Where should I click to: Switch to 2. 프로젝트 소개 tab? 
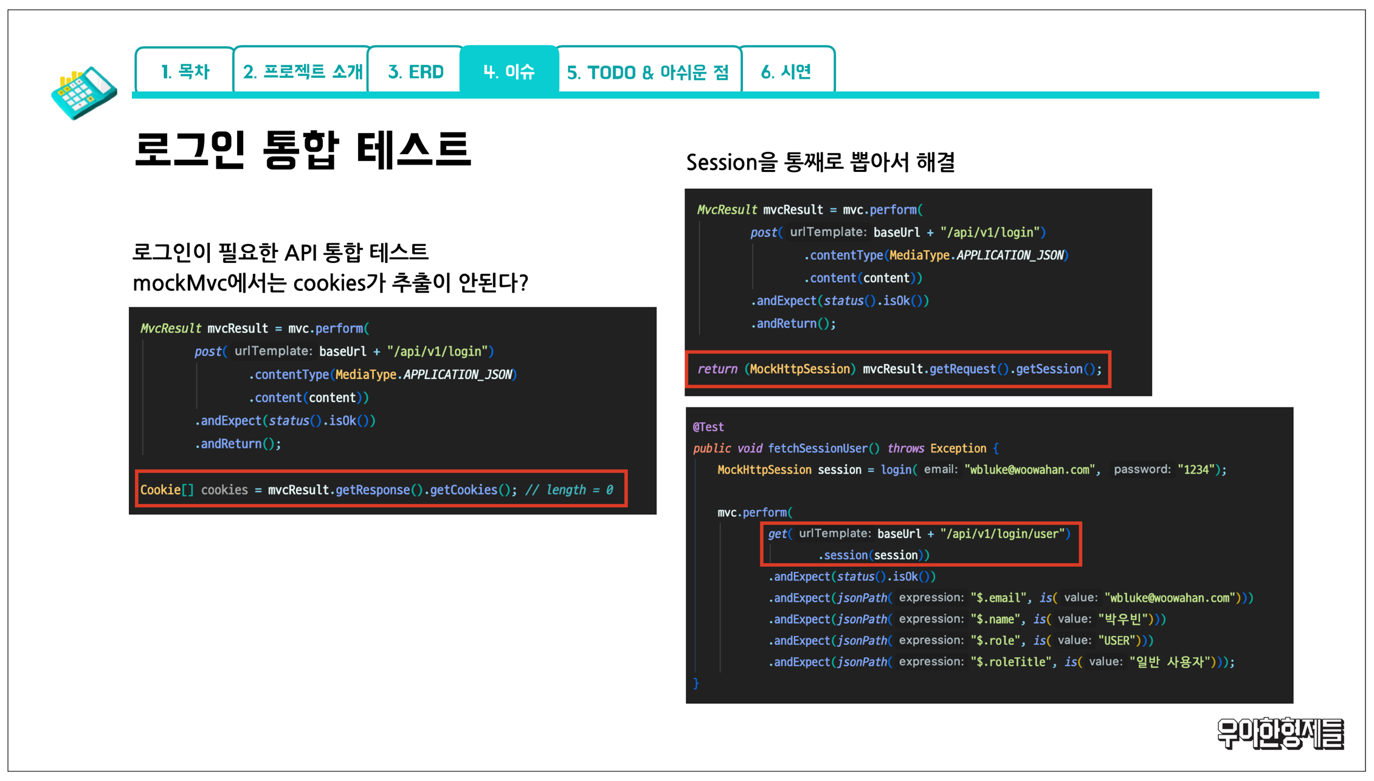pyautogui.click(x=302, y=72)
